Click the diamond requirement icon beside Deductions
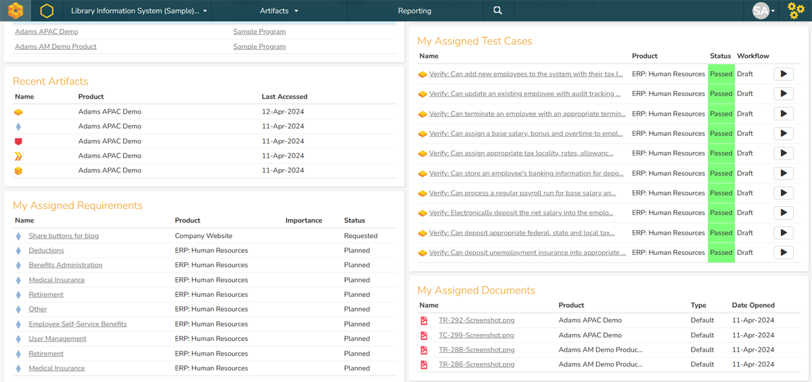 point(18,251)
